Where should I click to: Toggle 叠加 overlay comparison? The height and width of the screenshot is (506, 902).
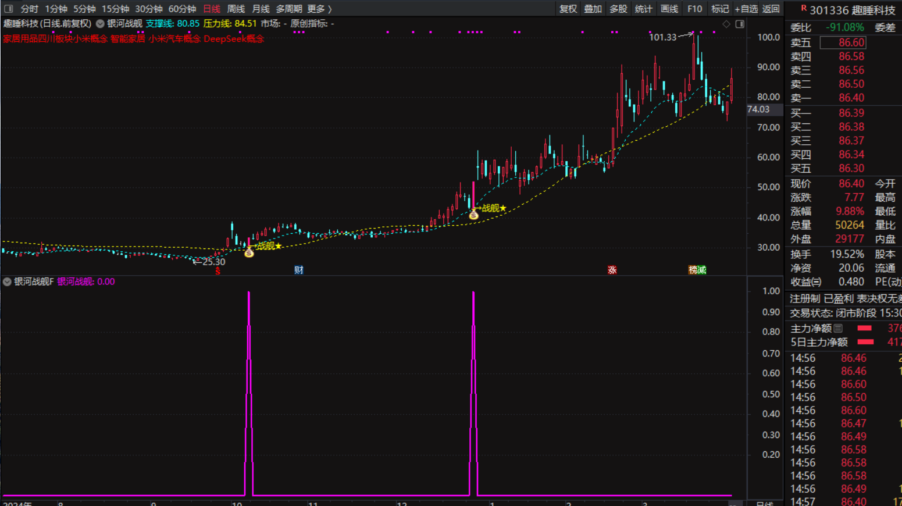coord(593,9)
